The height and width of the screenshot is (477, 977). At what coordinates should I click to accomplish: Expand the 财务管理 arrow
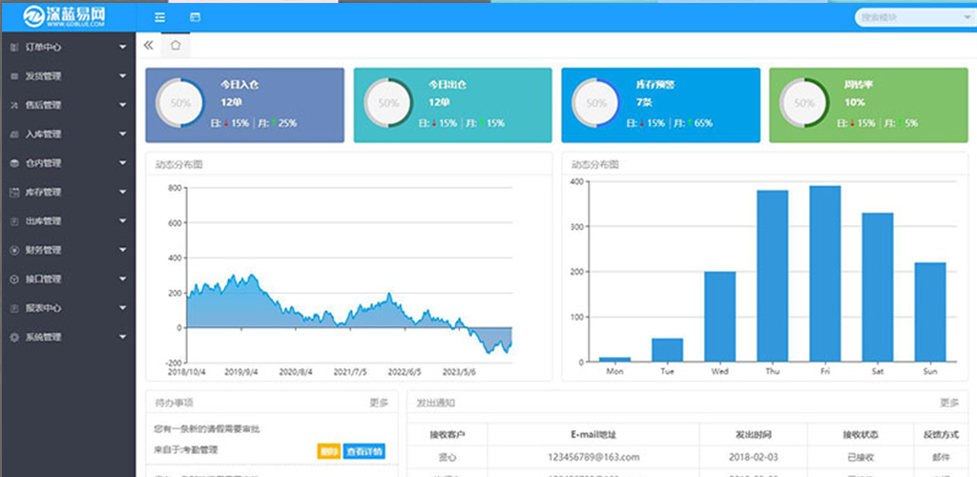[x=123, y=250]
